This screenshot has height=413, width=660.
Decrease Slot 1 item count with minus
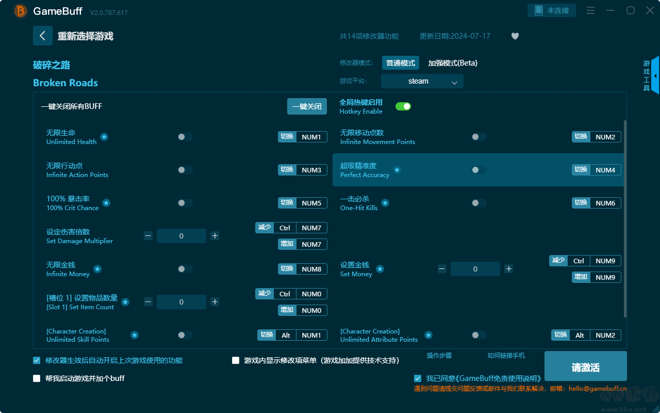tap(148, 302)
